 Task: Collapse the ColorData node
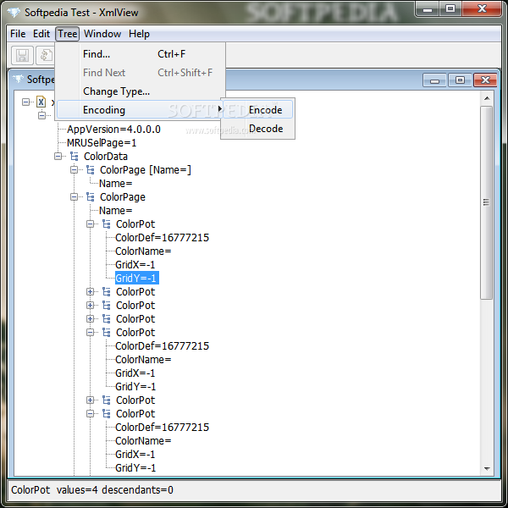click(58, 157)
